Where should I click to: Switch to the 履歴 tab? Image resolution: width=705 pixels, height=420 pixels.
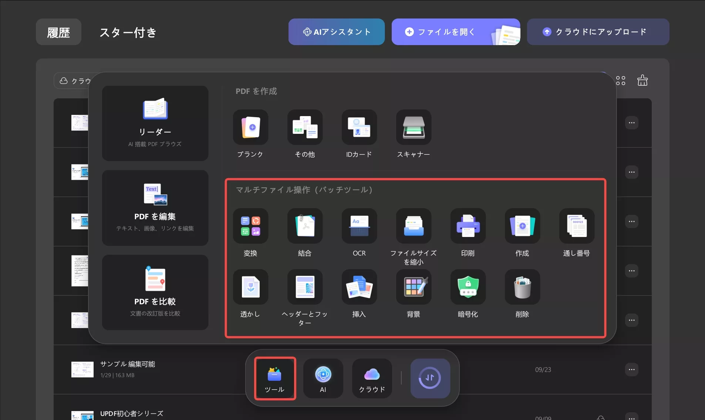click(x=58, y=32)
